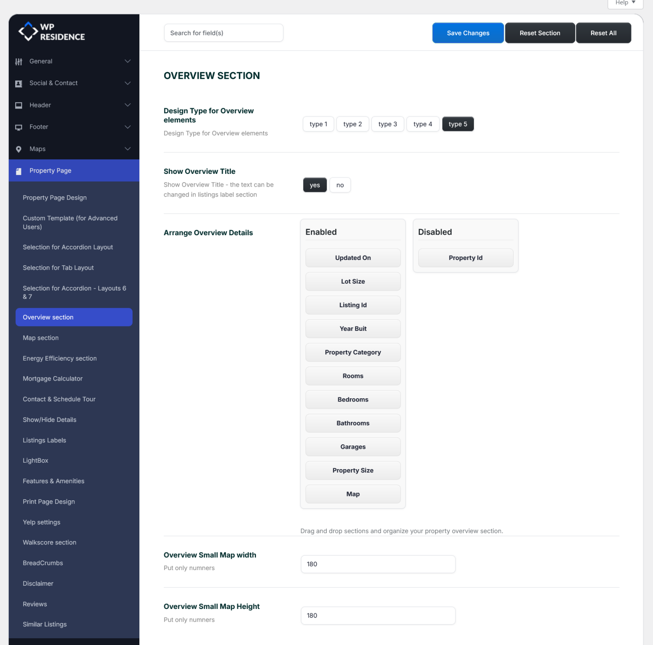The width and height of the screenshot is (653, 645).
Task: Choose type 3 for overview design
Action: pyautogui.click(x=387, y=124)
